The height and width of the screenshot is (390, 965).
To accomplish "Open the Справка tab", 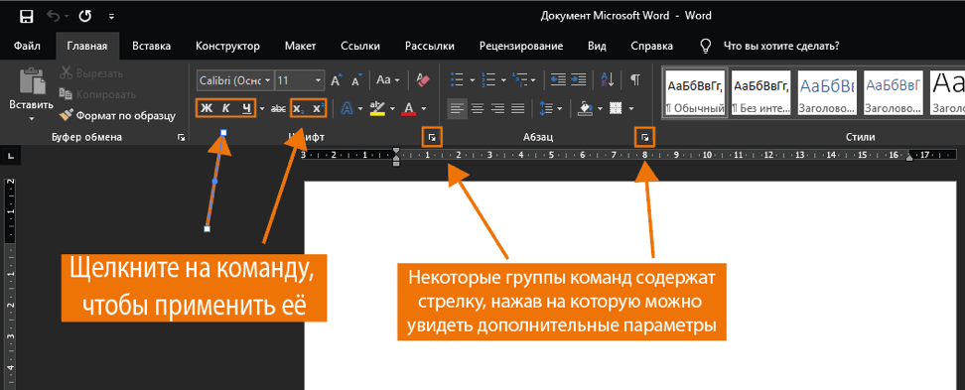I will [x=651, y=46].
